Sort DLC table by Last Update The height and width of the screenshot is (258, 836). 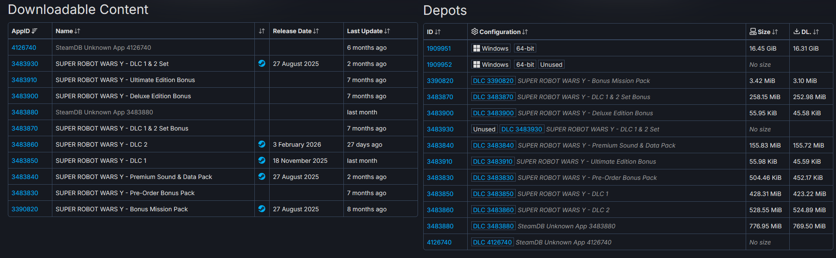(x=380, y=31)
